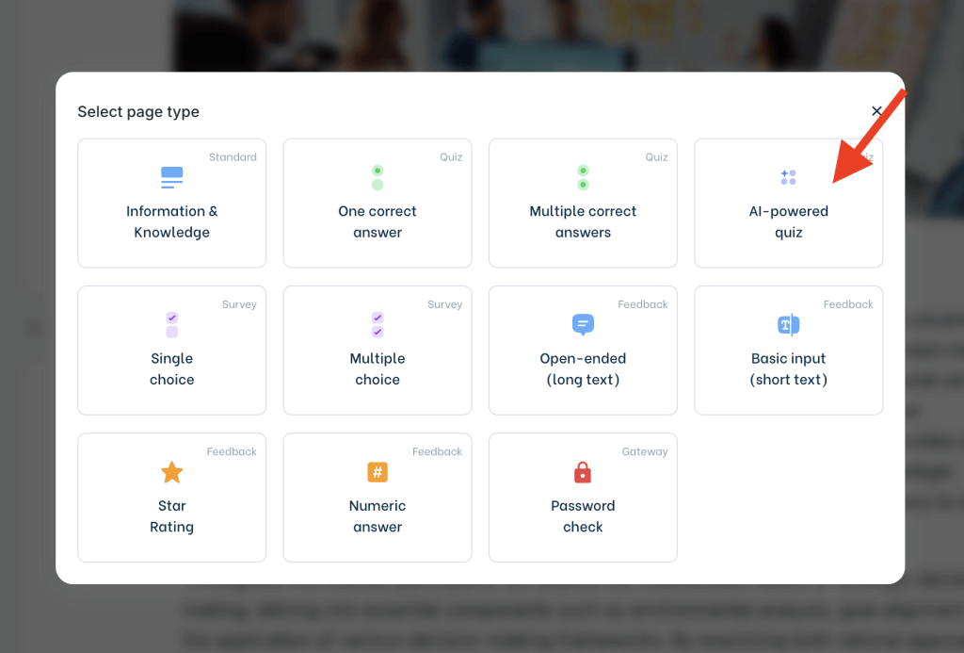The image size is (964, 653).
Task: Select the "One correct answer" text label
Action: tap(378, 222)
